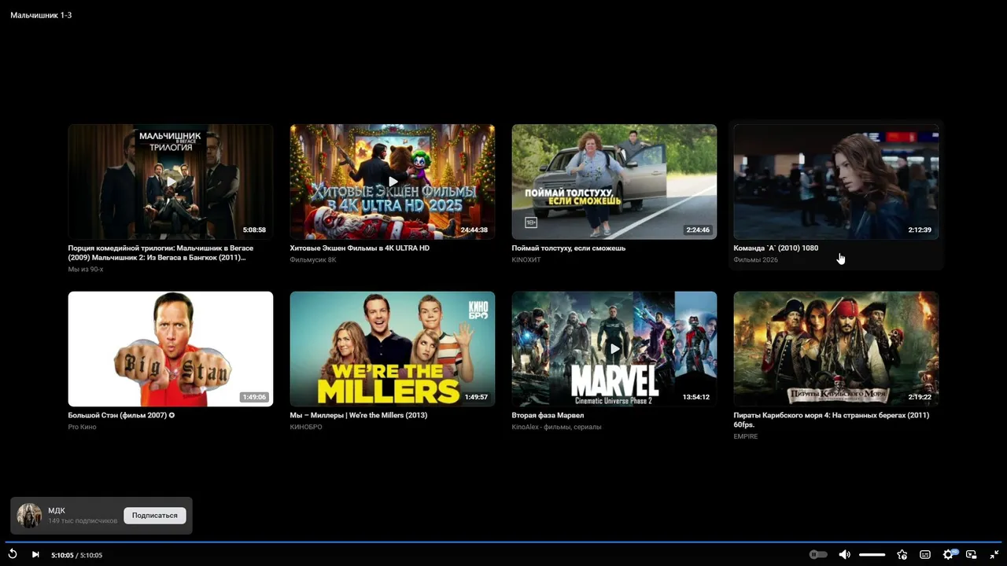This screenshot has width=1007, height=566.
Task: Open the МДК channel avatar
Action: pyautogui.click(x=30, y=516)
